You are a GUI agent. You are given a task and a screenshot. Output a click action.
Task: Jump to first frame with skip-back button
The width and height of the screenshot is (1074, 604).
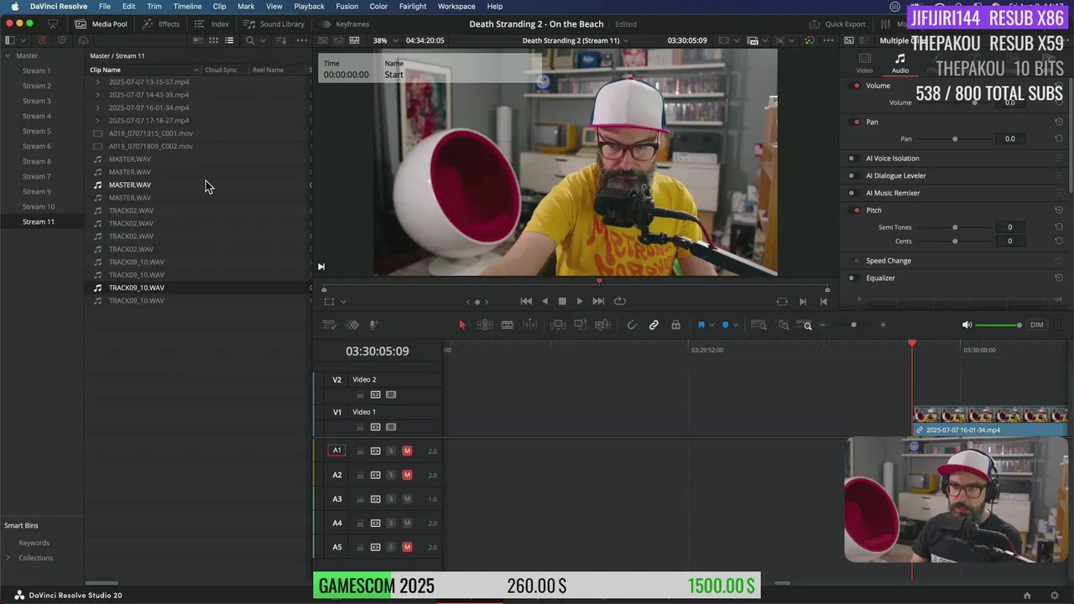pos(526,301)
